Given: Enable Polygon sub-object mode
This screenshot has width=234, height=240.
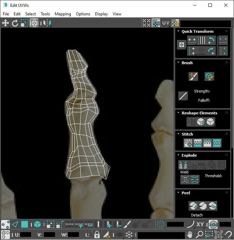Looking at the screenshot, I should coord(25,225).
